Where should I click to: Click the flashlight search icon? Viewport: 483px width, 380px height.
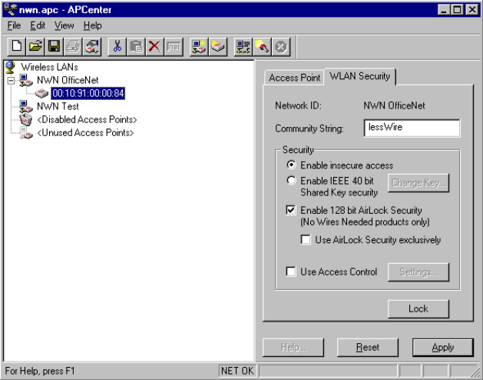coord(262,47)
